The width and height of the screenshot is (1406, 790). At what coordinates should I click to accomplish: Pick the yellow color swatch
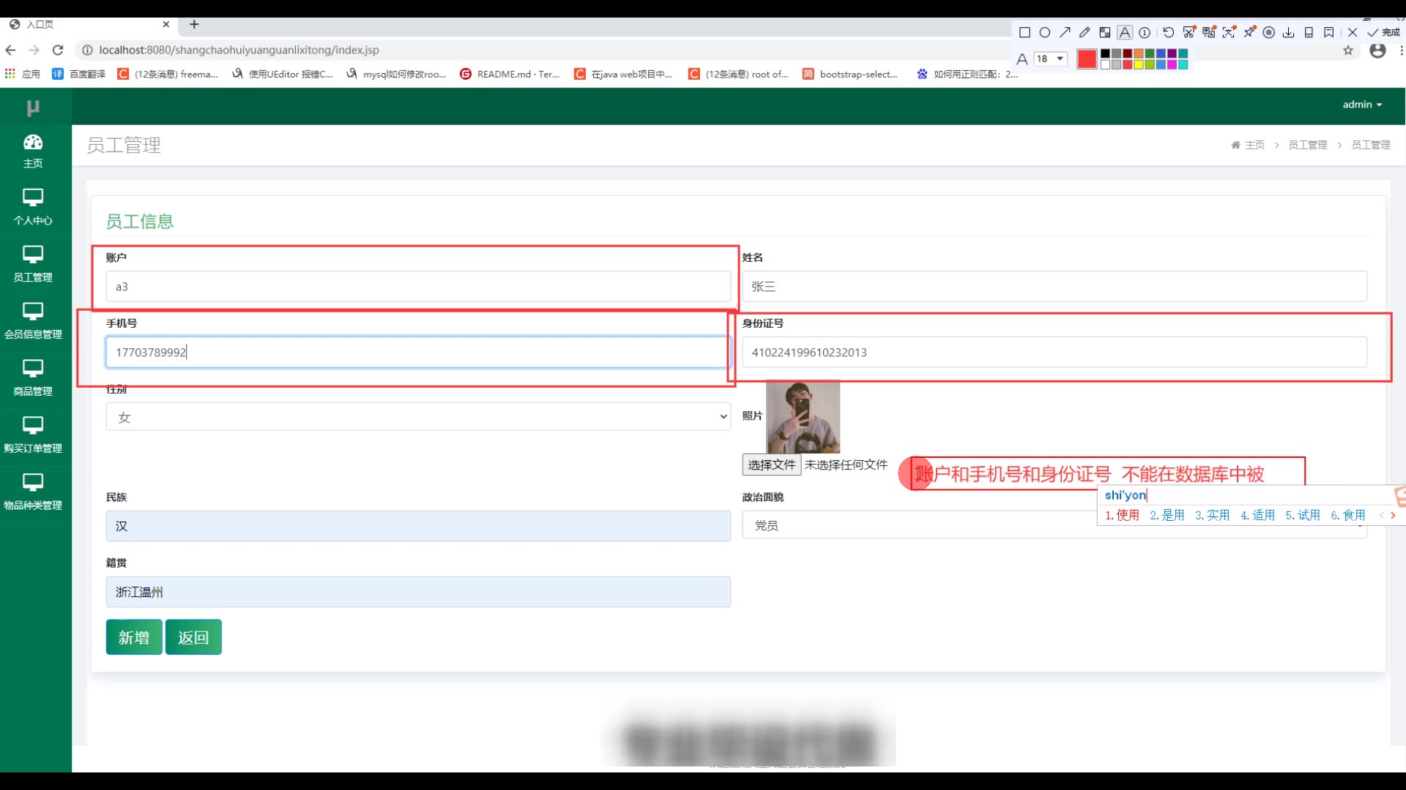(x=1139, y=65)
